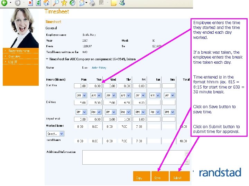
Task: Click the Additional Information text area
Action: 136,157
